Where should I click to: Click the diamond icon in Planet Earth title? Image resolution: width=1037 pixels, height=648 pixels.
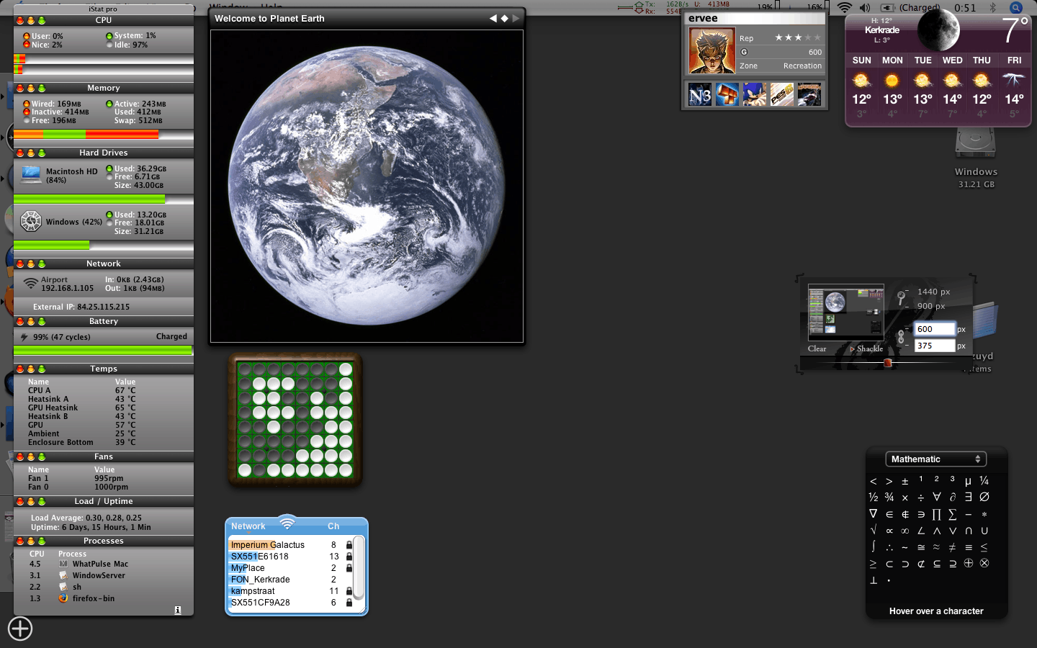[x=504, y=18]
